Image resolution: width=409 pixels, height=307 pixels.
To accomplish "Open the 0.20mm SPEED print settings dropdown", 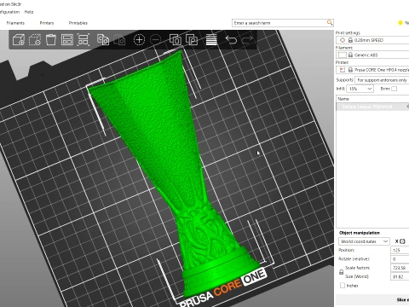I will point(372,40).
